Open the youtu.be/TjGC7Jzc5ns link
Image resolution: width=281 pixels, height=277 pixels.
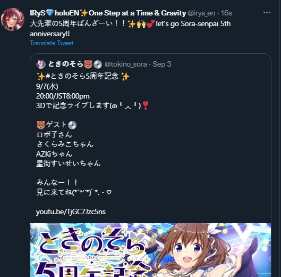[71, 212]
